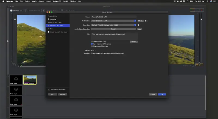Click the small display icon under live preview
The height and width of the screenshot is (119, 218).
tap(193, 66)
